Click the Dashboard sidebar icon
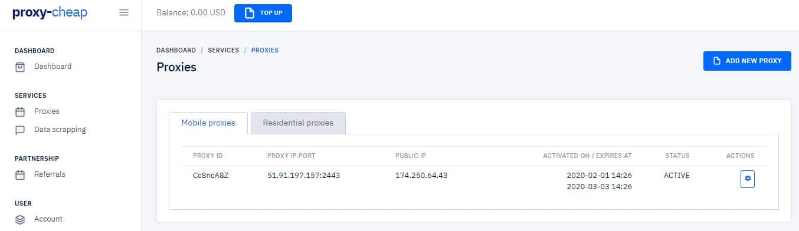The height and width of the screenshot is (231, 799). (20, 67)
